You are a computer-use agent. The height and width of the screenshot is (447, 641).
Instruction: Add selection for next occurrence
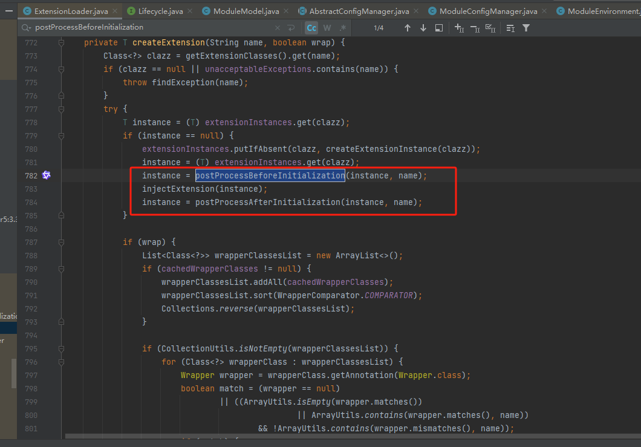(459, 28)
